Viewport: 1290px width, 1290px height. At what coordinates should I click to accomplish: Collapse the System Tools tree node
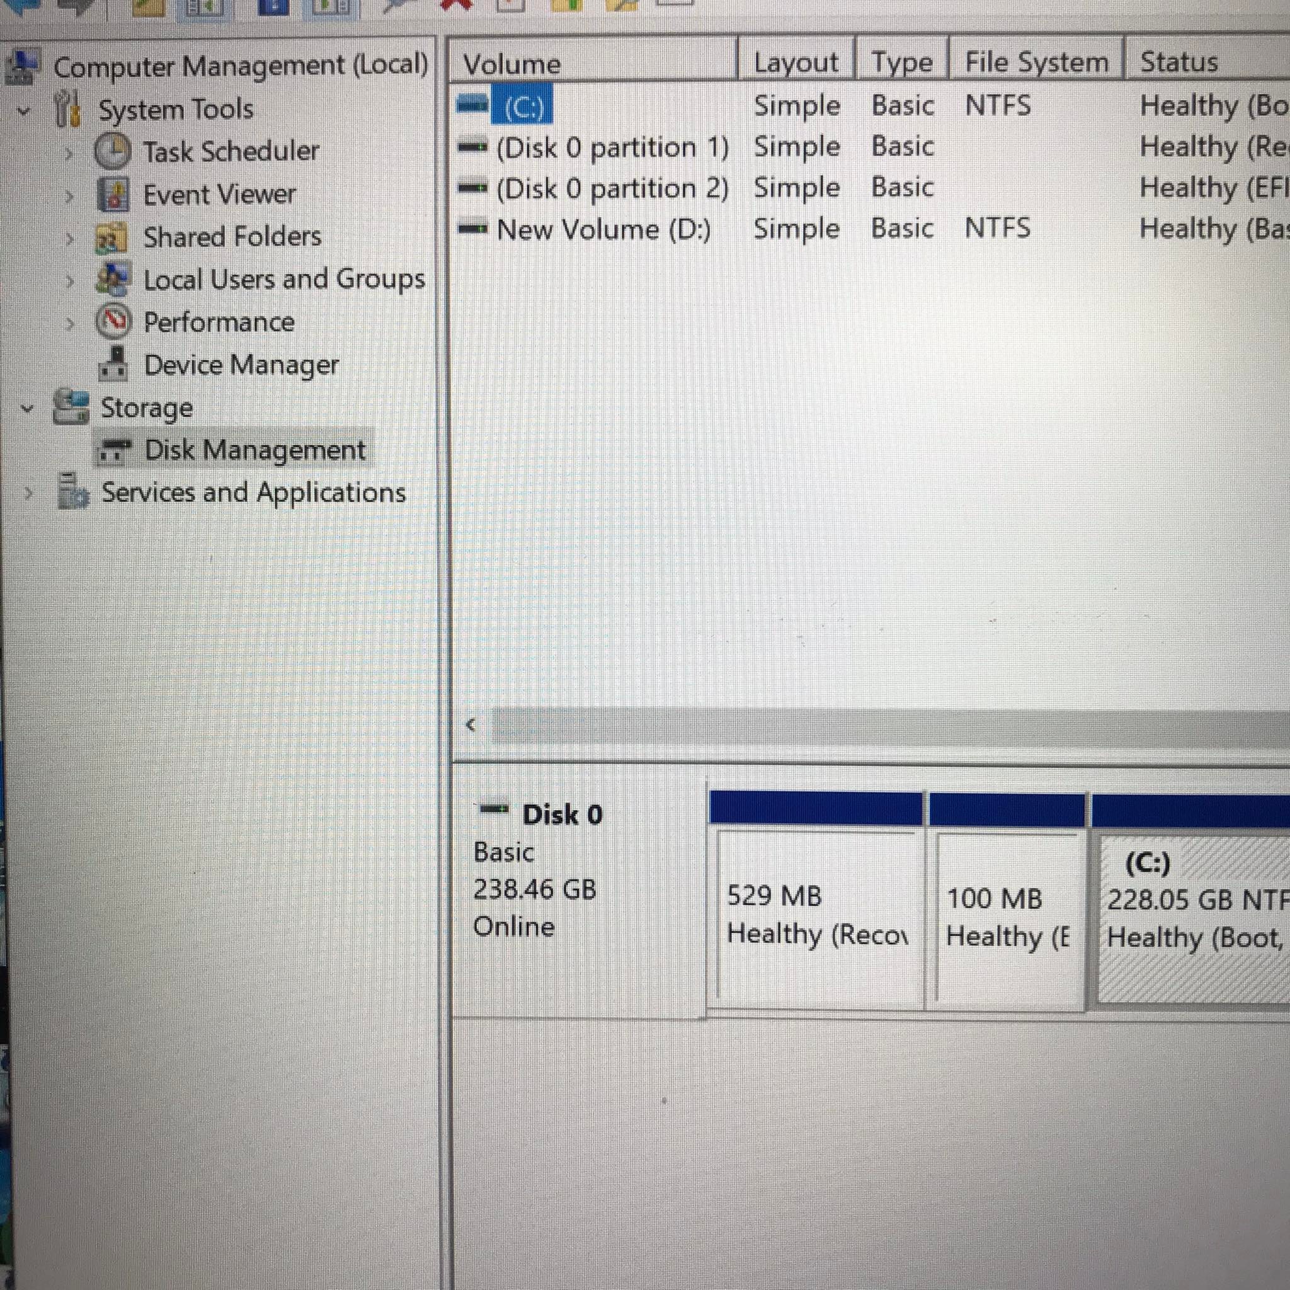point(25,110)
